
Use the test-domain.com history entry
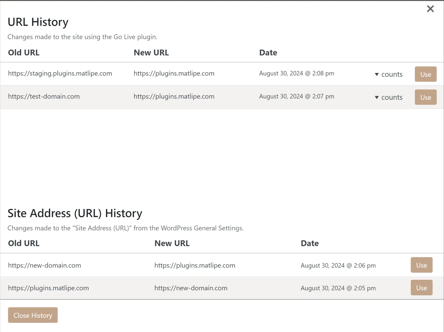(x=425, y=97)
